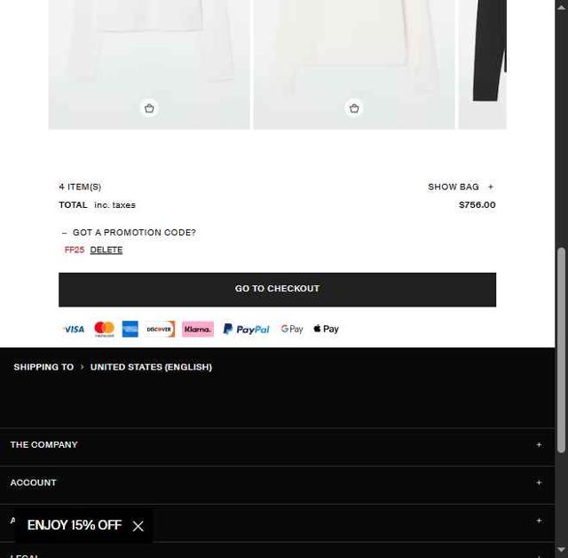Expand Show Bag details
Screen dimensions: 568x558
(x=461, y=187)
